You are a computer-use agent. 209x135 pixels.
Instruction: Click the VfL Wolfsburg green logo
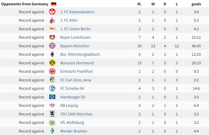pos(52,123)
